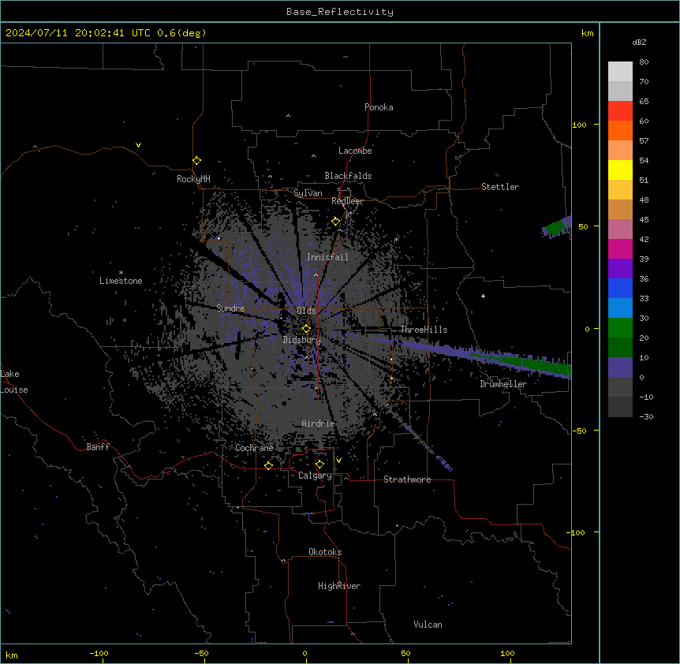The image size is (680, 664).
Task: Click the -50 label on the bottom axis
Action: tap(201, 653)
